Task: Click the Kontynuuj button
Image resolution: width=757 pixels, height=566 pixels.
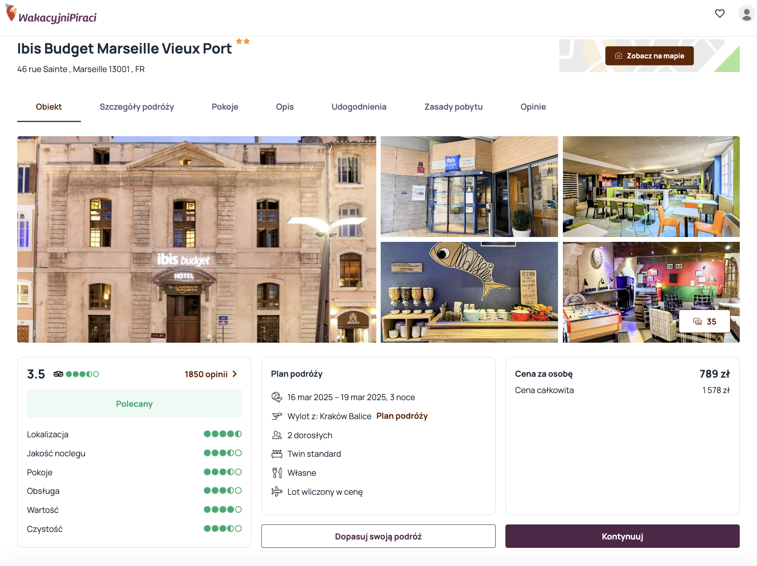Action: [x=622, y=536]
